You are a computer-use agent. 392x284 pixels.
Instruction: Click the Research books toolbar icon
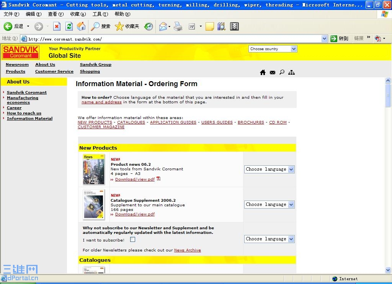click(222, 26)
